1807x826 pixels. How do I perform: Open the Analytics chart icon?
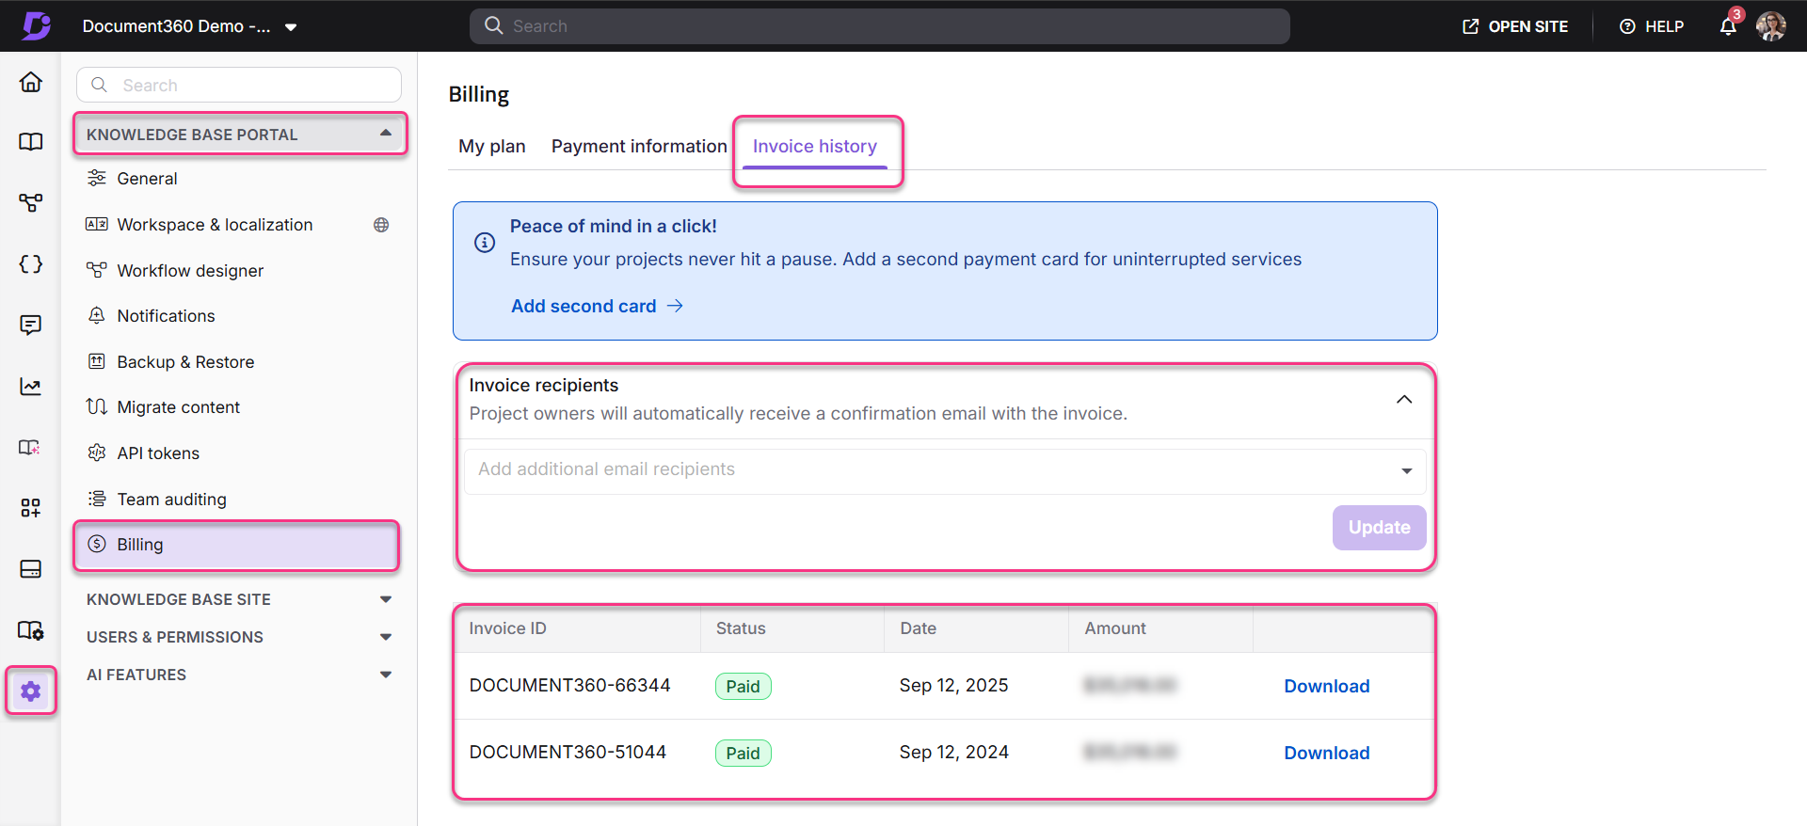[x=31, y=386]
